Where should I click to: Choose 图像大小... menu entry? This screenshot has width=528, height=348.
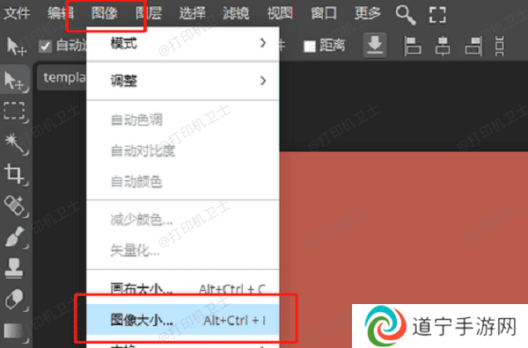(x=183, y=320)
